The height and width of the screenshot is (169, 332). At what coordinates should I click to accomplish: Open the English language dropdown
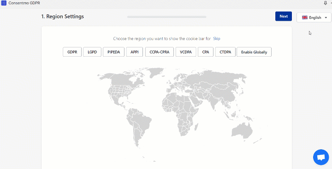(314, 17)
